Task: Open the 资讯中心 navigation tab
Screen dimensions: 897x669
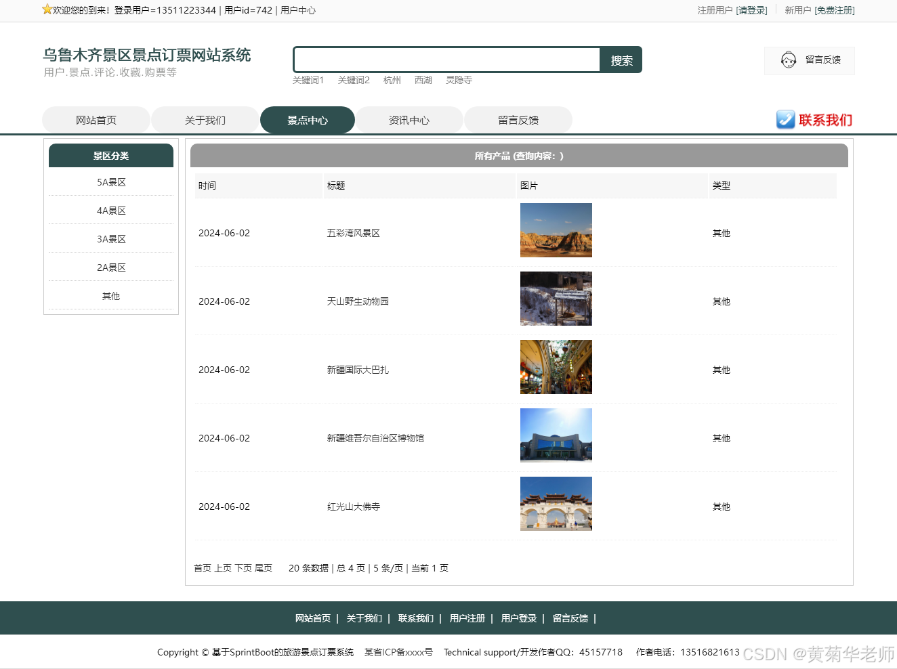Action: click(x=409, y=120)
